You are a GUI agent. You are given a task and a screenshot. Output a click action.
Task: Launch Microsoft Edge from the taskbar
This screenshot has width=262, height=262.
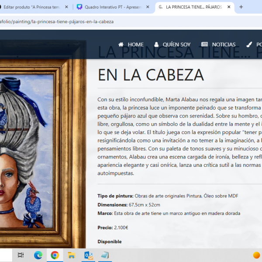tap(38, 255)
